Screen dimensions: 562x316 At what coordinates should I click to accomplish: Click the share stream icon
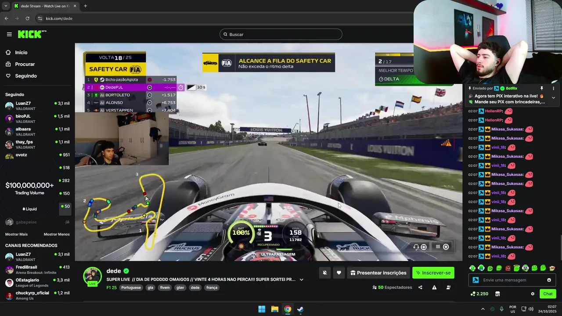(420, 287)
